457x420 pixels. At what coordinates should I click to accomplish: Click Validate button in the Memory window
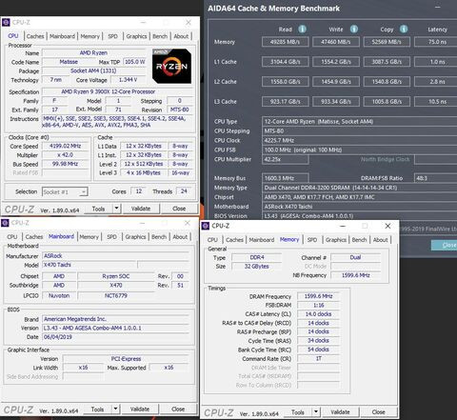[x=340, y=412]
